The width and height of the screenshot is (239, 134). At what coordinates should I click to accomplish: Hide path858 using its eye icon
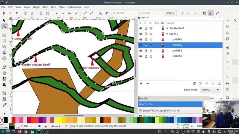pos(140,51)
